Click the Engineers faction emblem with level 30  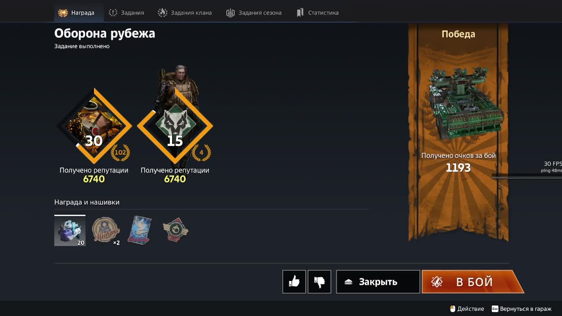(x=94, y=126)
